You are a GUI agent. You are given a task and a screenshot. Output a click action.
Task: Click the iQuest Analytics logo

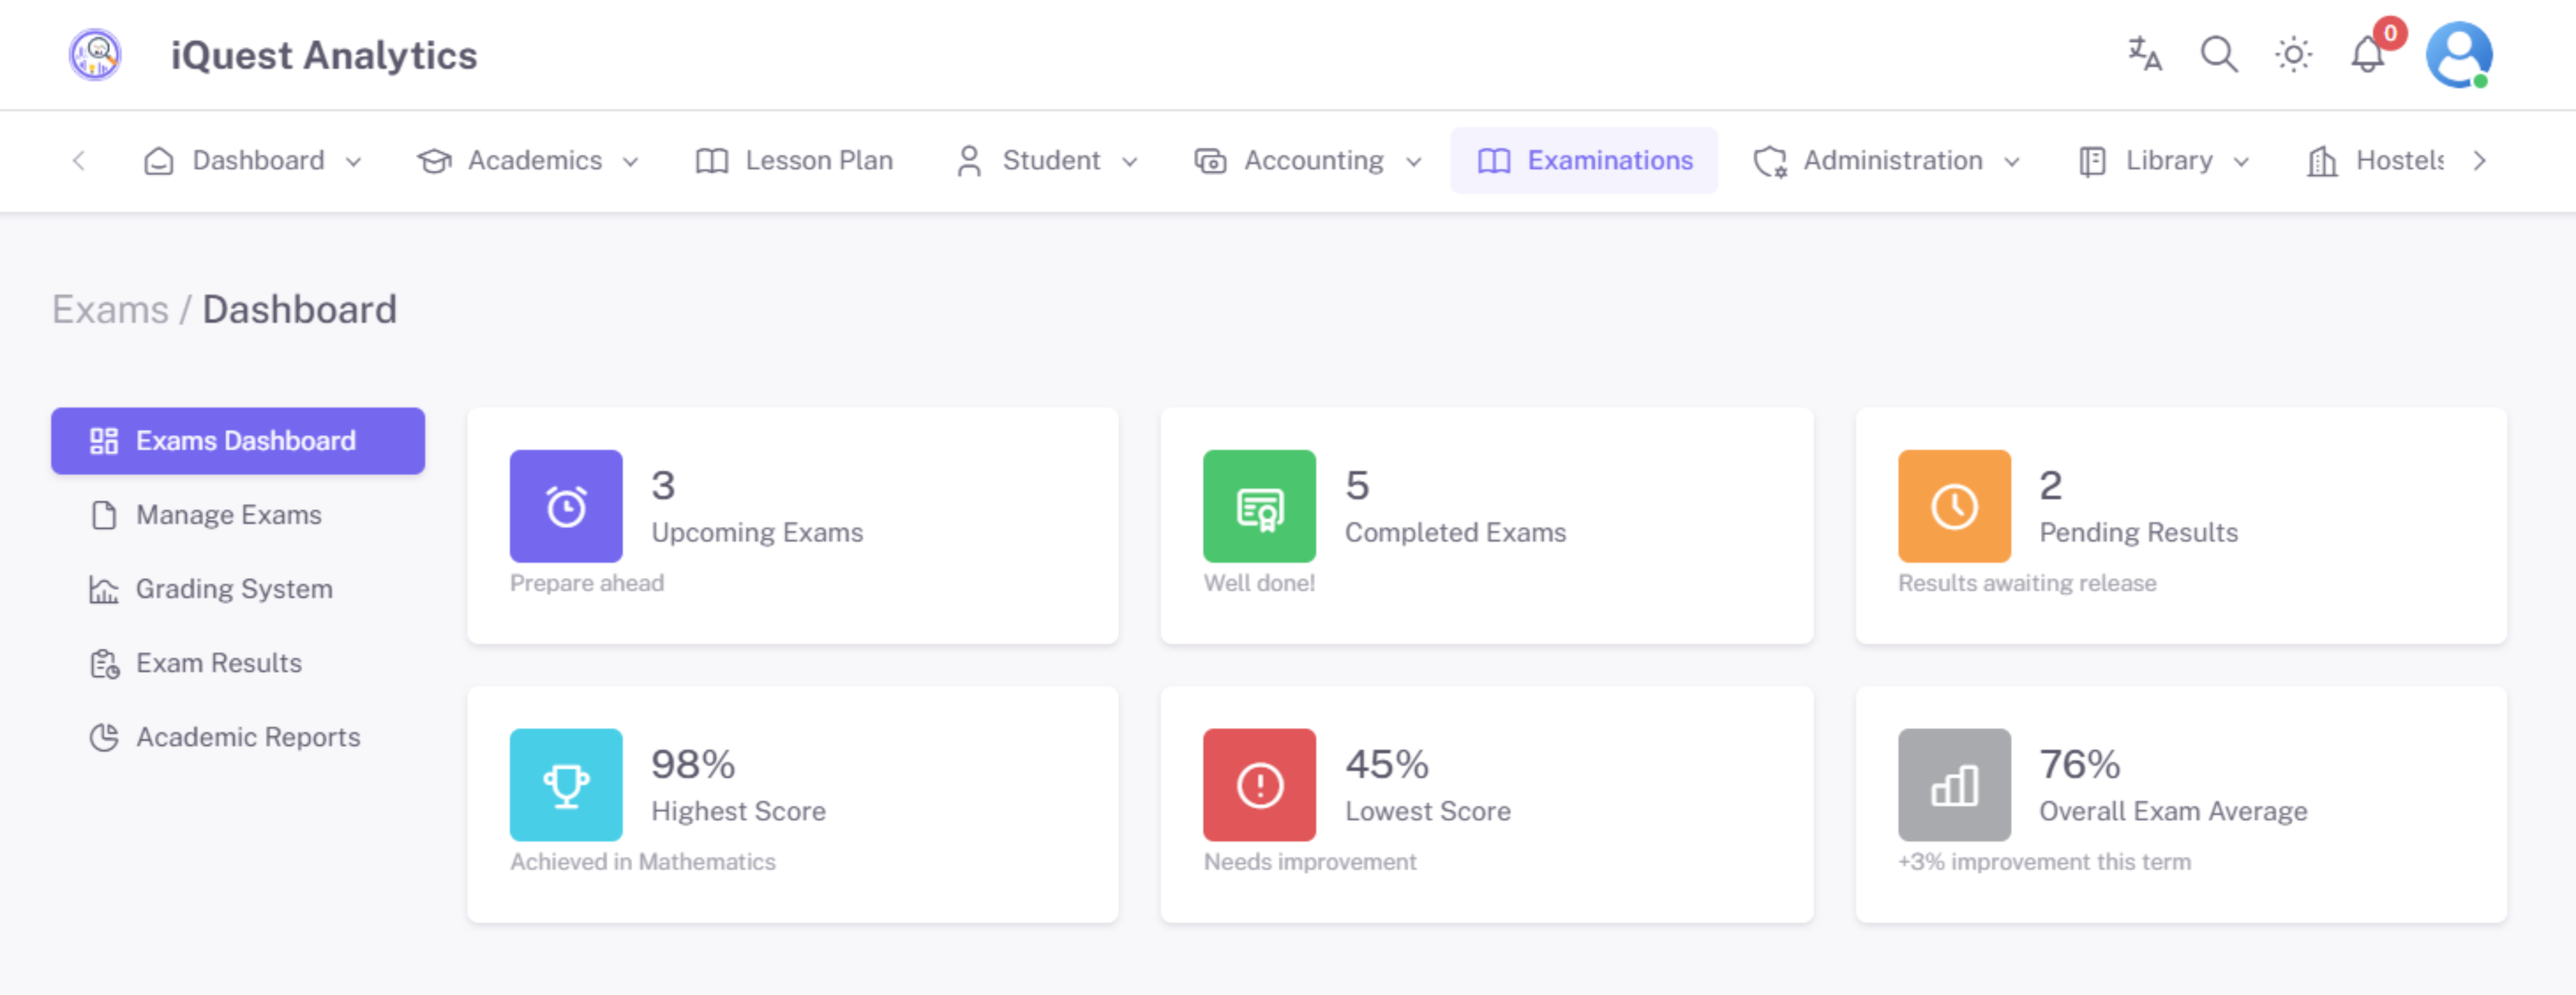click(95, 54)
